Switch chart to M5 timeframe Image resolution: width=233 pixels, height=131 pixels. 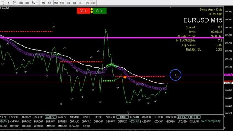50,3
